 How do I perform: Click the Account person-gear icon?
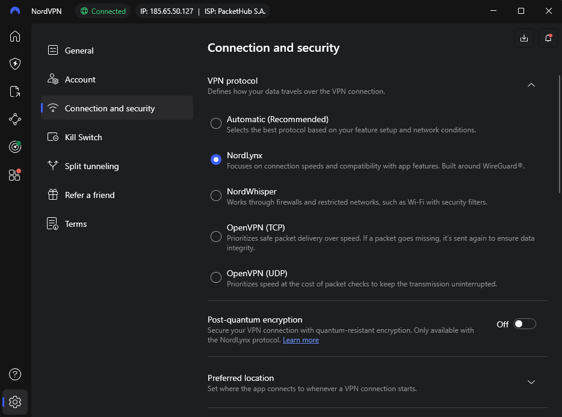53,79
